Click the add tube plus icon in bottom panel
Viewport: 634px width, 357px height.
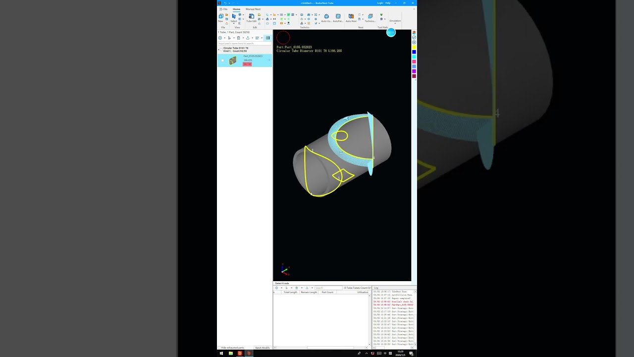tap(276, 288)
